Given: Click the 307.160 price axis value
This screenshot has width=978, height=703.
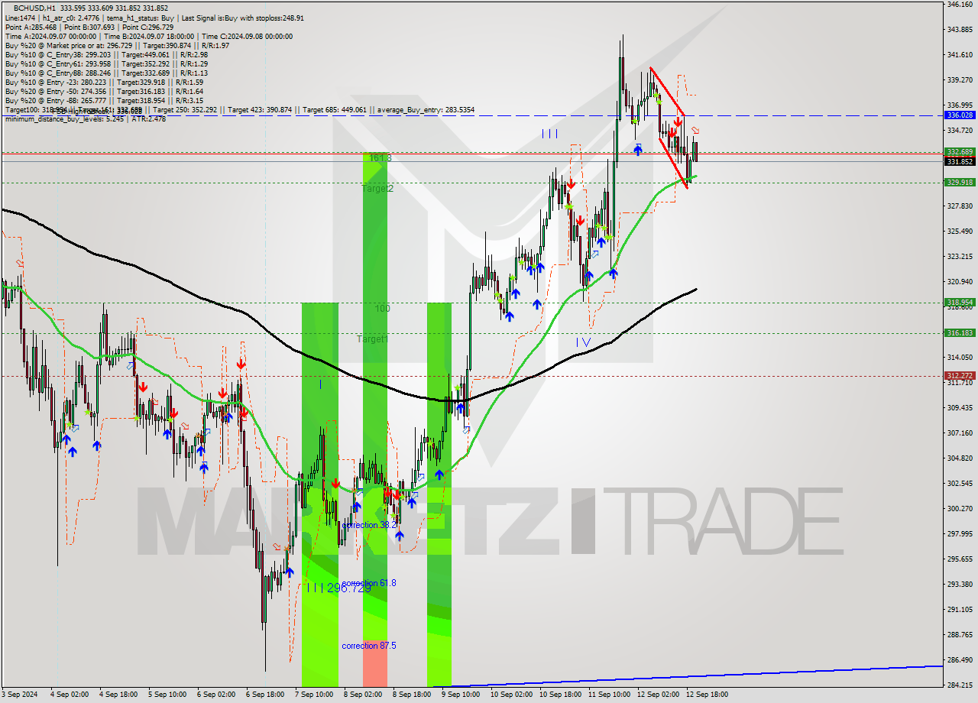Looking at the screenshot, I should [960, 433].
